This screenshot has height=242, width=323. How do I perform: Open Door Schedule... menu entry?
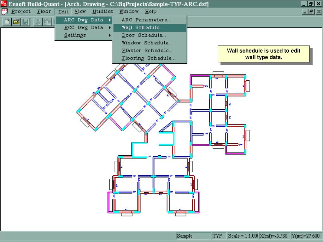[x=150, y=35]
